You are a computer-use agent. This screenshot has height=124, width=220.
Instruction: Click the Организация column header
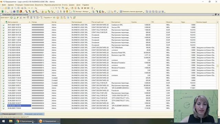pos(81,22)
